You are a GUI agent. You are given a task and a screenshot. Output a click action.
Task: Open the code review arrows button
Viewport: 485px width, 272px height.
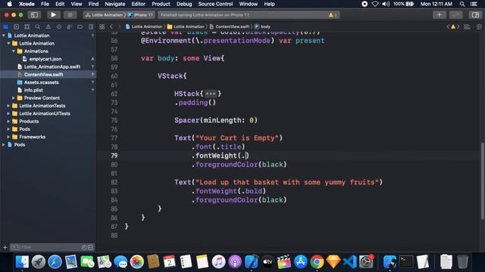456,15
